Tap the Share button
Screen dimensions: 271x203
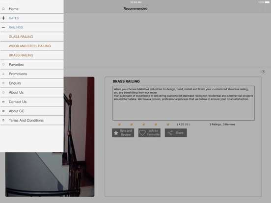(x=176, y=133)
